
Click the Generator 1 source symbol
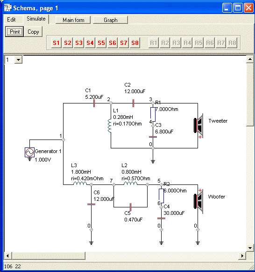point(29,152)
